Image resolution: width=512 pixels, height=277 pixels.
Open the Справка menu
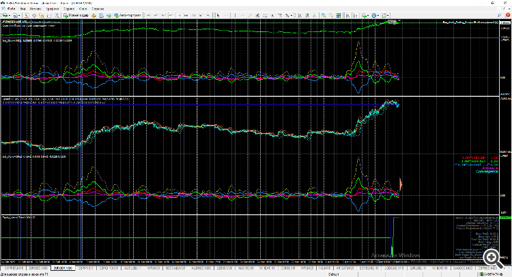98,9
